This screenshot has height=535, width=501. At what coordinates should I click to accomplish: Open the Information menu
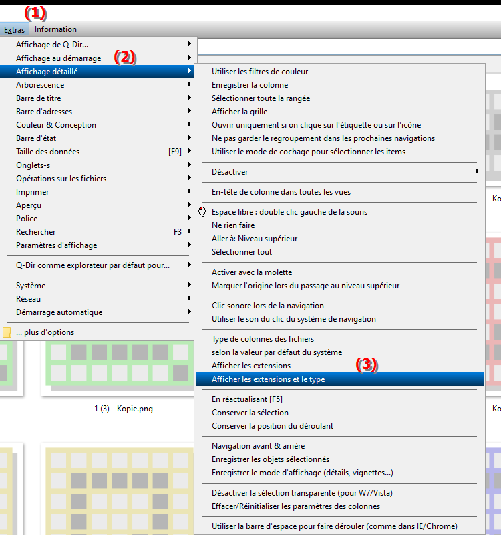coord(55,29)
